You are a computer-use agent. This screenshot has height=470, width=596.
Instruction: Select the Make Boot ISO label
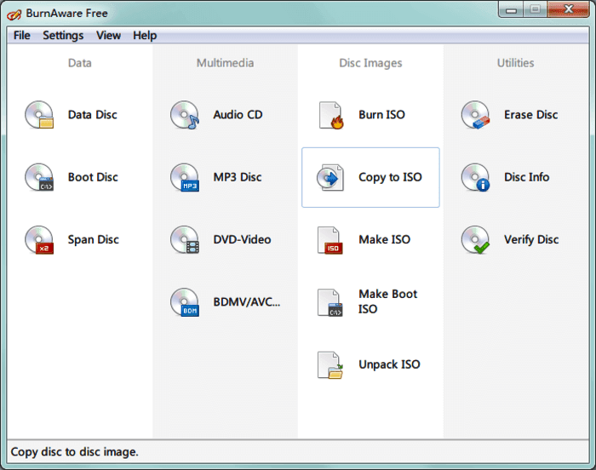tap(387, 301)
